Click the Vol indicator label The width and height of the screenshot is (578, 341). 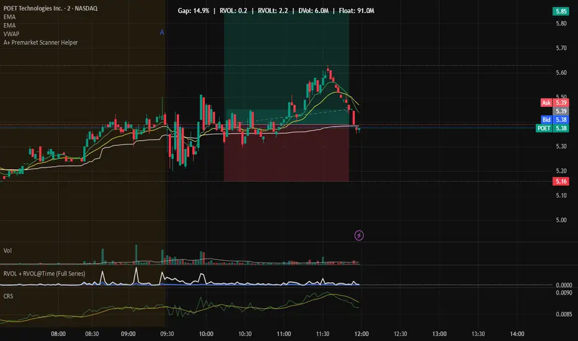(7, 250)
